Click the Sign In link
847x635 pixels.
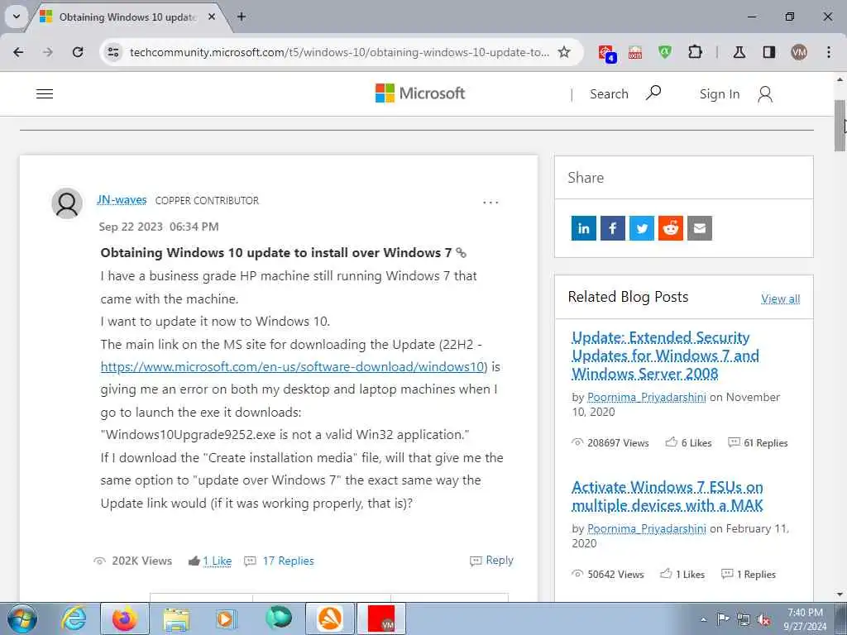pos(720,94)
